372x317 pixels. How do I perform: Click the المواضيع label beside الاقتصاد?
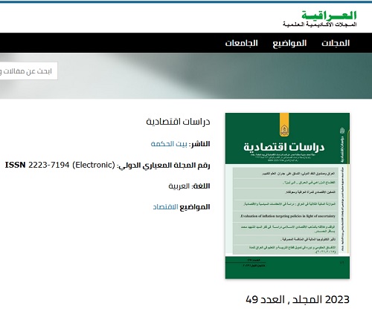point(195,207)
